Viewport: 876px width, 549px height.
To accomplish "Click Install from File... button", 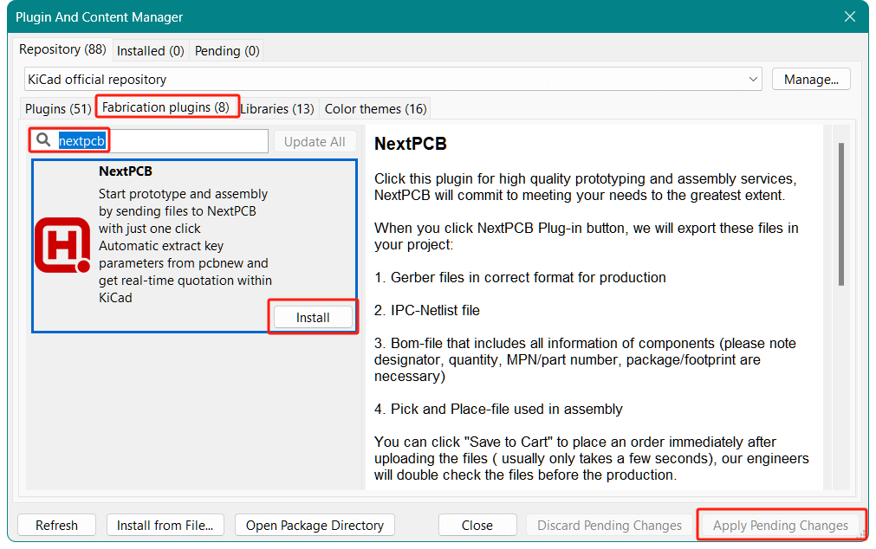I will (x=165, y=525).
